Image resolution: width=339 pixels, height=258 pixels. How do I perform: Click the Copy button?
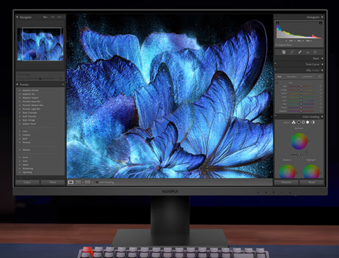[28, 182]
